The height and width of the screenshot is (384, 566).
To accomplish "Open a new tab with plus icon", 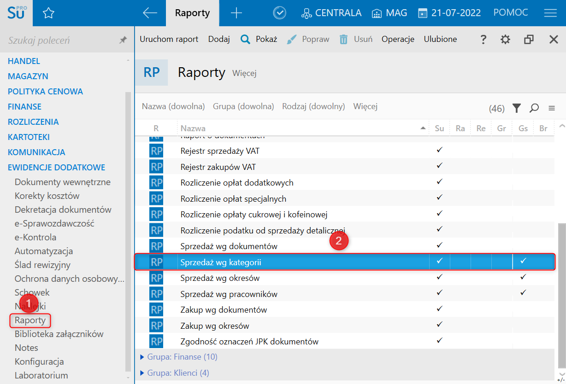I will pyautogui.click(x=236, y=13).
